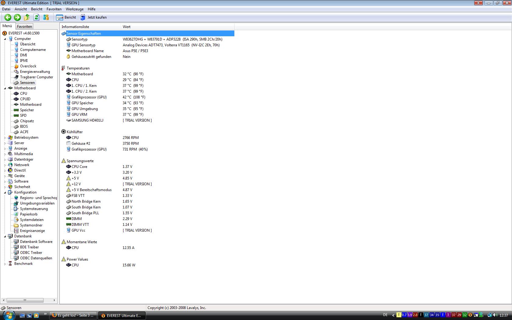The width and height of the screenshot is (512, 320).
Task: Click the Wert column header
Action: pyautogui.click(x=126, y=27)
